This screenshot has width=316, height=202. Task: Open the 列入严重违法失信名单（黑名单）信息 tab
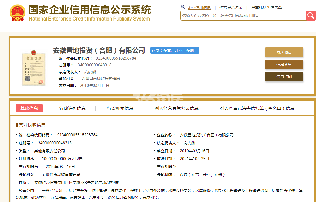[x=257, y=109]
